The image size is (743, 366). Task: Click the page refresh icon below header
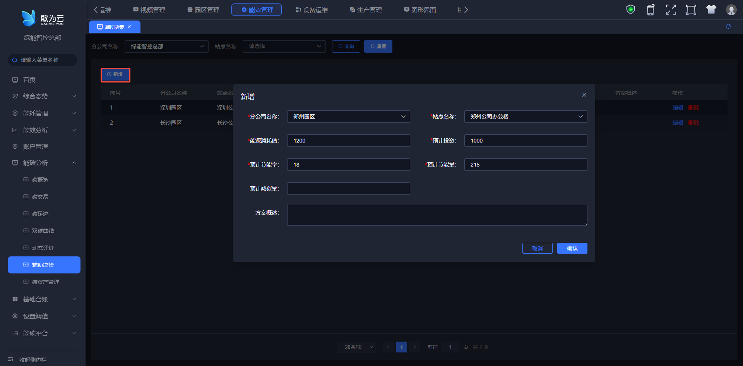728,26
